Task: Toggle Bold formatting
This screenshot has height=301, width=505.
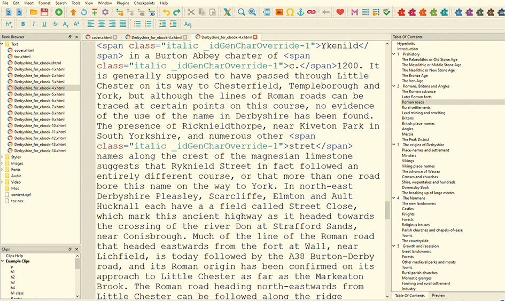Action: point(23,24)
